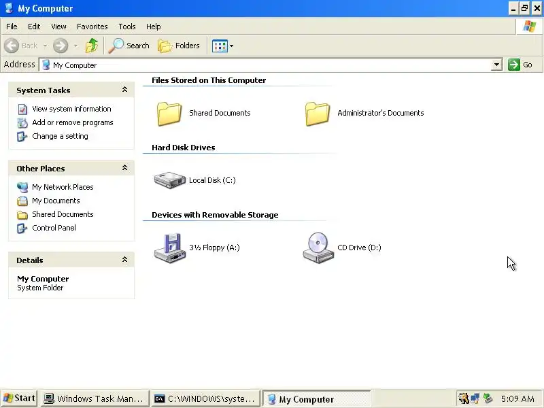Click Add or remove programs link
This screenshot has width=544, height=408.
tap(73, 122)
